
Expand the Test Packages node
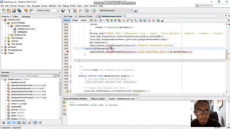(x=5, y=38)
